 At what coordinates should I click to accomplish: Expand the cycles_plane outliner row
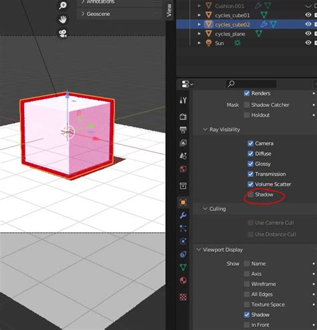[x=199, y=33]
